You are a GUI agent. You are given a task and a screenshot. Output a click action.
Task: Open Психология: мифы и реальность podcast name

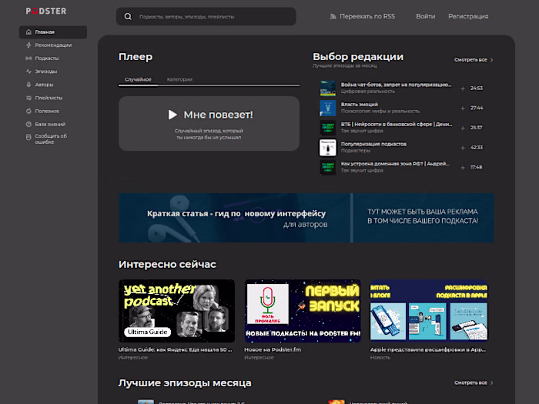(380, 111)
